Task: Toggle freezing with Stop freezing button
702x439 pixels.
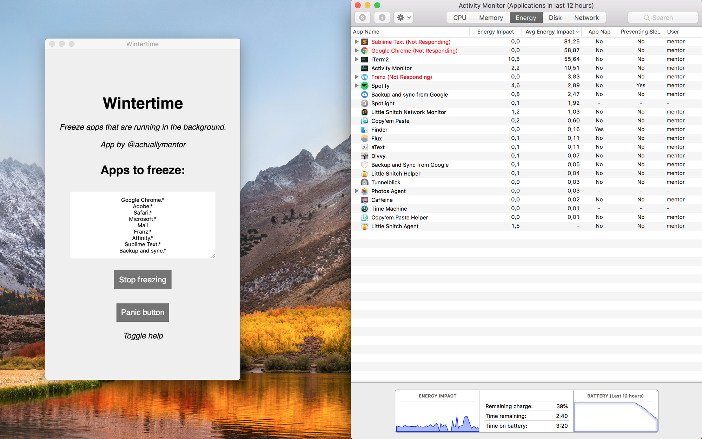Action: pos(143,280)
